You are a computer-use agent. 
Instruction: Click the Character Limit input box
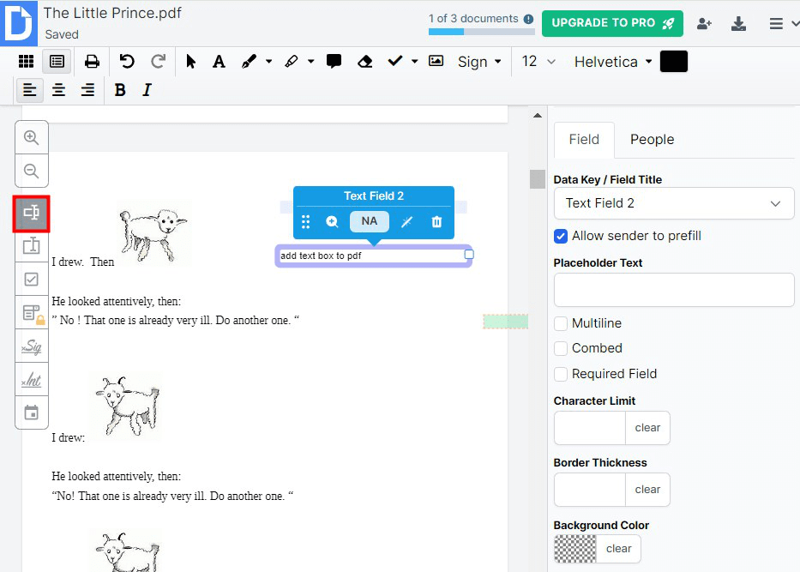click(590, 428)
